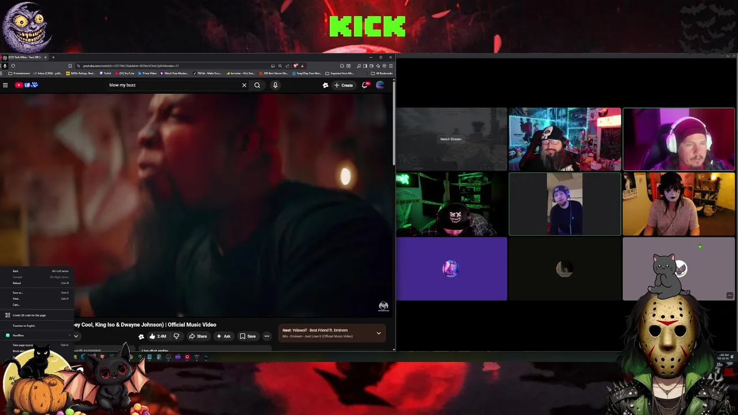This screenshot has width=738, height=415.
Task: Dislike the video
Action: (176, 336)
